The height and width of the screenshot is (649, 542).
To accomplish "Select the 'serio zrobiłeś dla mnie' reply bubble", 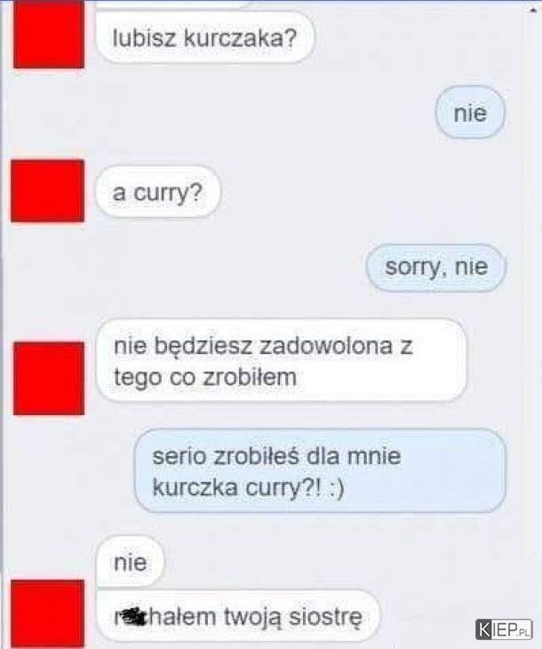I will click(321, 470).
